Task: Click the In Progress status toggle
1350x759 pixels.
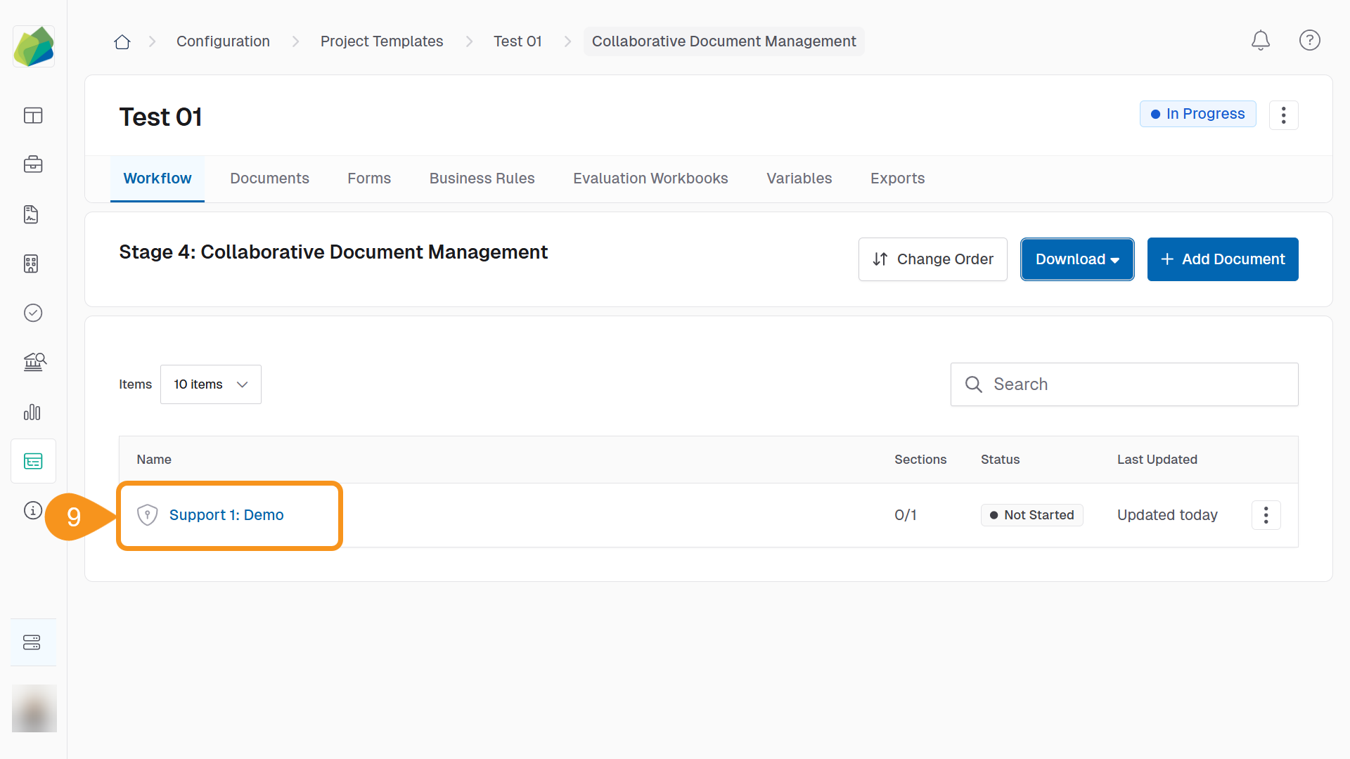Action: (x=1197, y=113)
